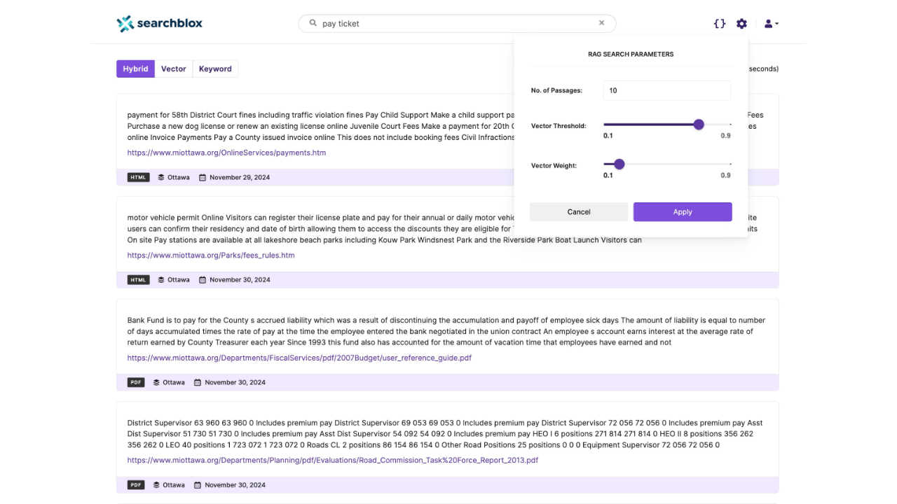The height and width of the screenshot is (504, 897).
Task: Click the 'Vector Weight:' label
Action: click(x=554, y=166)
